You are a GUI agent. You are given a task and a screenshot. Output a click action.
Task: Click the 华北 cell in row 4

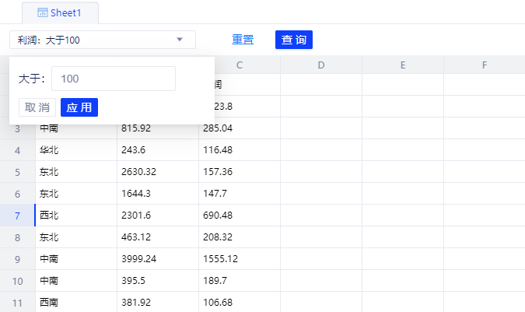[x=75, y=150]
